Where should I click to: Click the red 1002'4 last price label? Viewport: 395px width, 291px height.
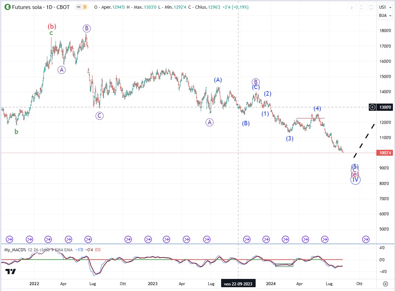[385, 153]
